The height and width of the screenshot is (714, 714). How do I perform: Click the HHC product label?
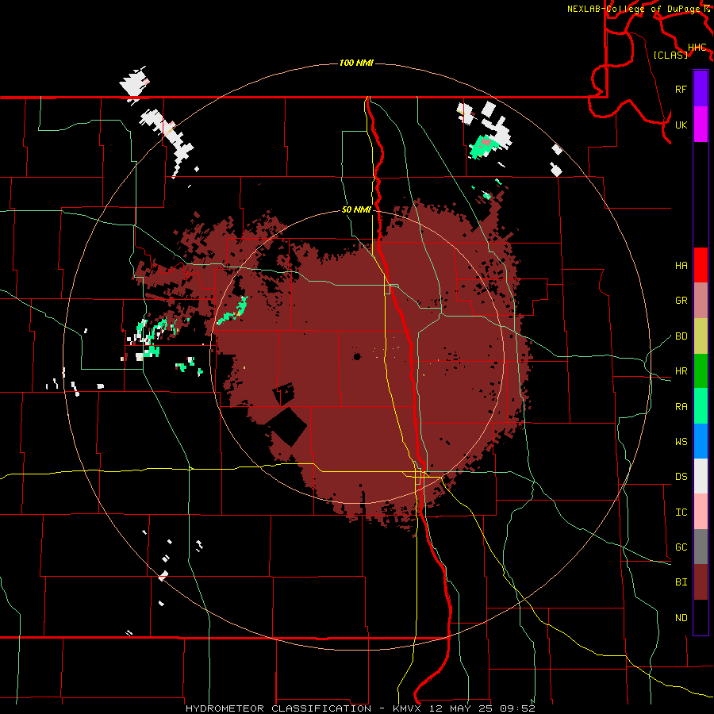697,48
